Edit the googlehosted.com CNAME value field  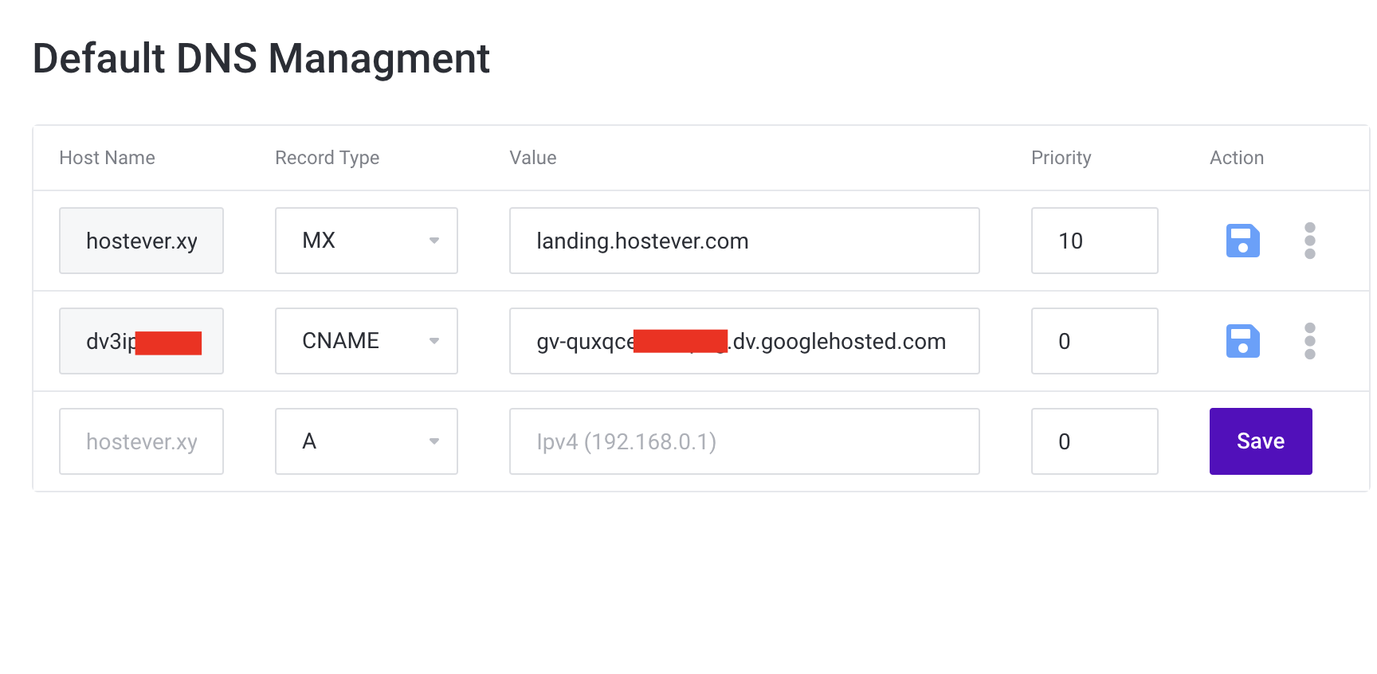click(x=744, y=341)
